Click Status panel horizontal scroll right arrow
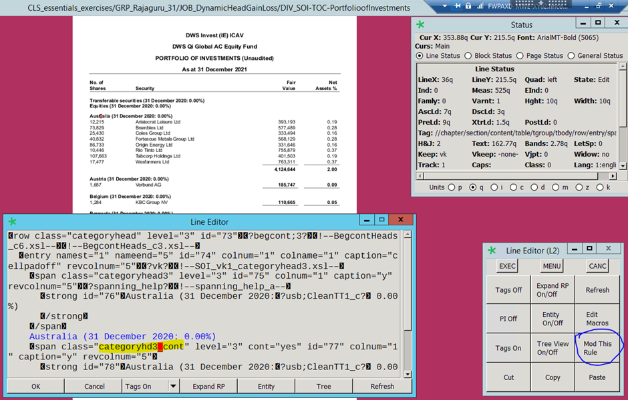This screenshot has height=400, width=628. pos(613,176)
